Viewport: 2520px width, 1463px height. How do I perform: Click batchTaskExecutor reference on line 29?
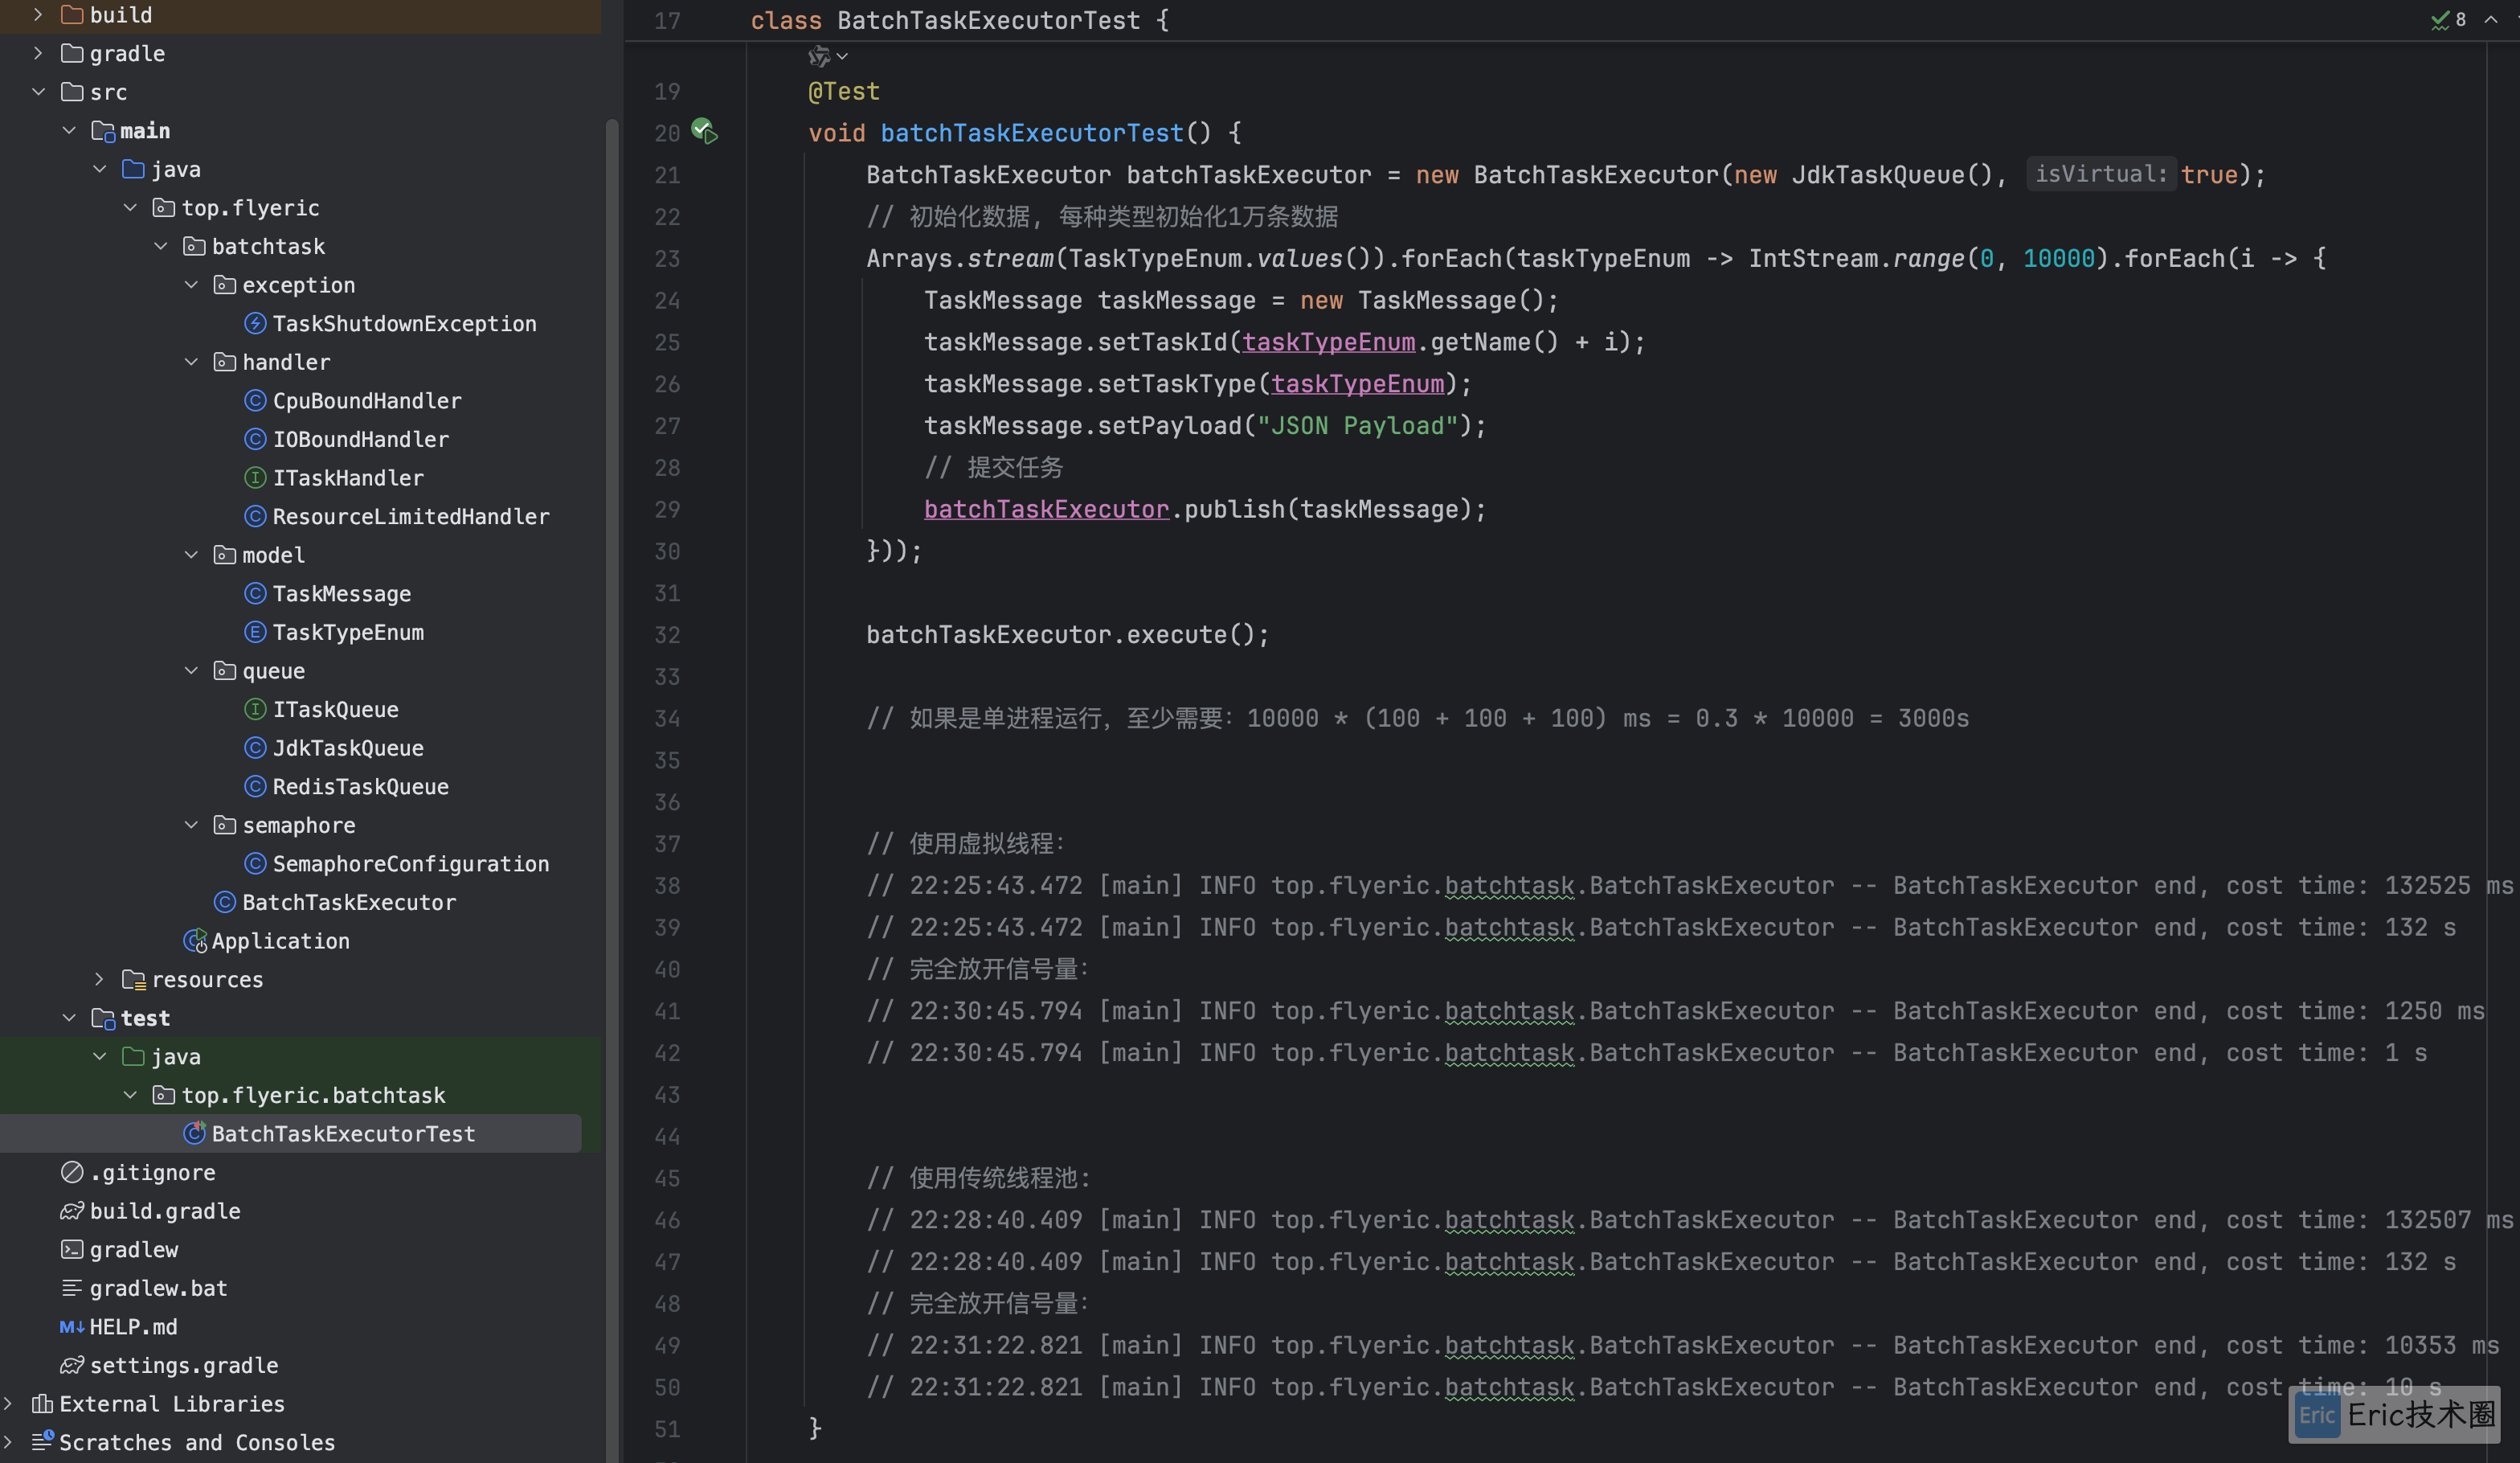1046,510
